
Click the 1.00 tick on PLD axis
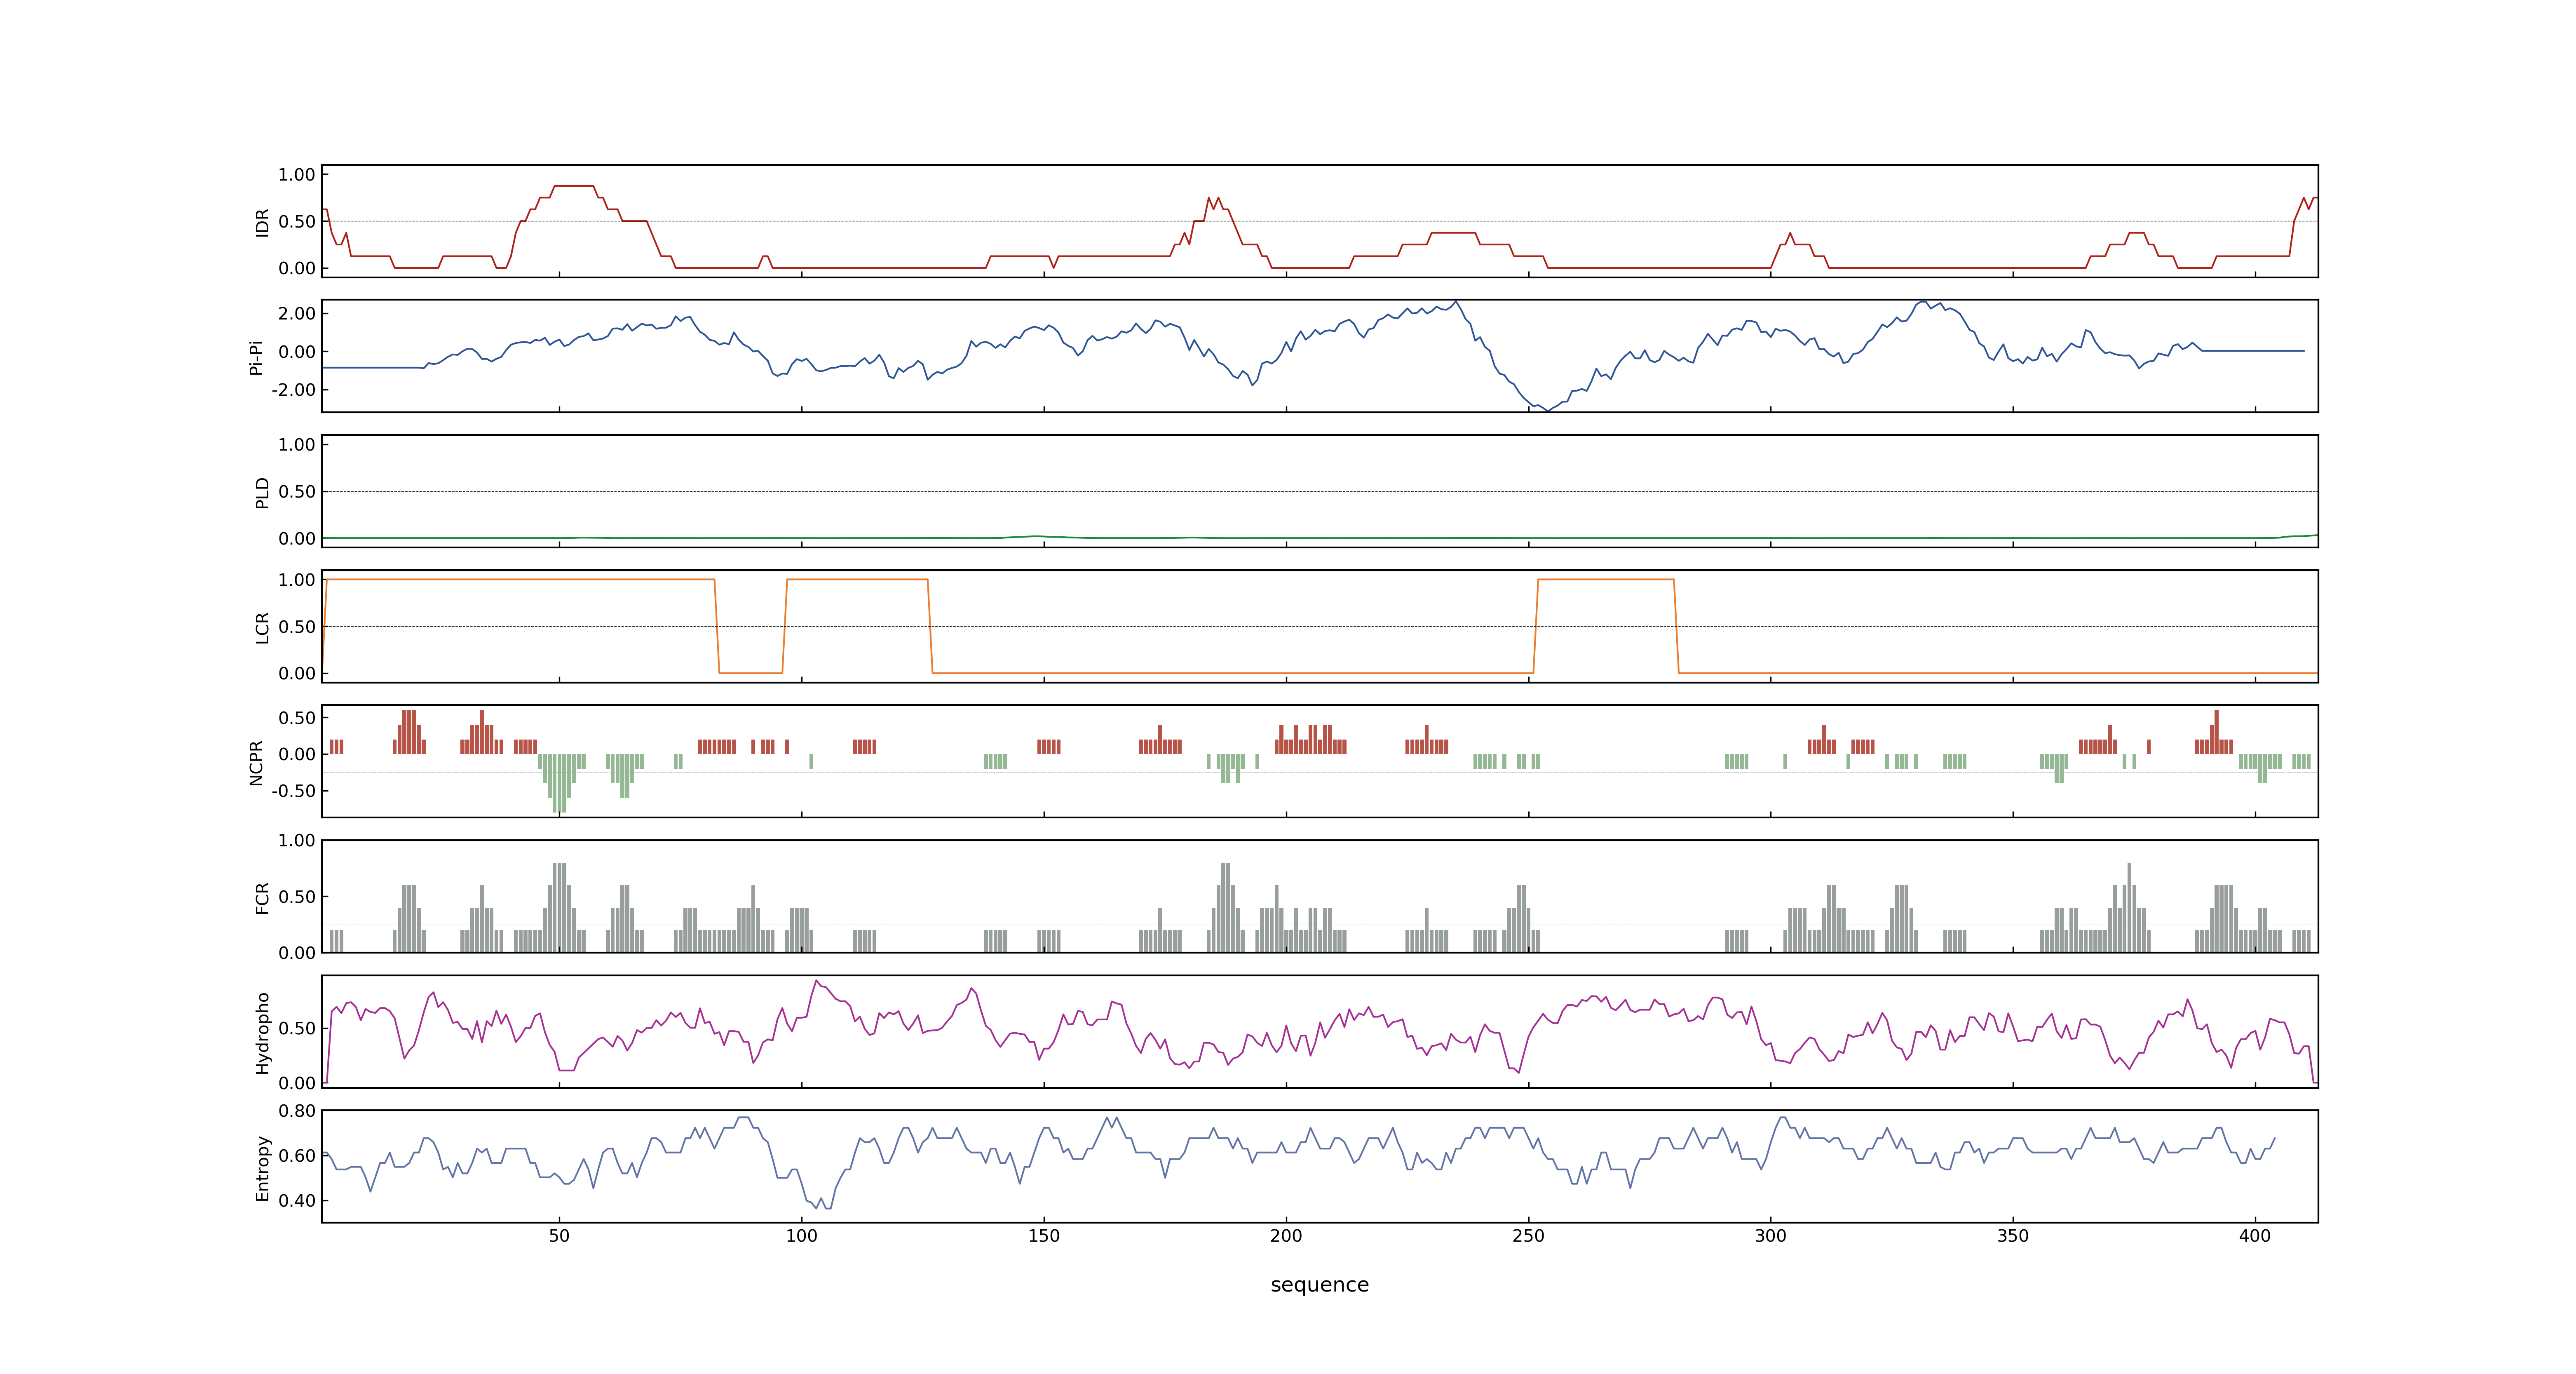[x=297, y=444]
